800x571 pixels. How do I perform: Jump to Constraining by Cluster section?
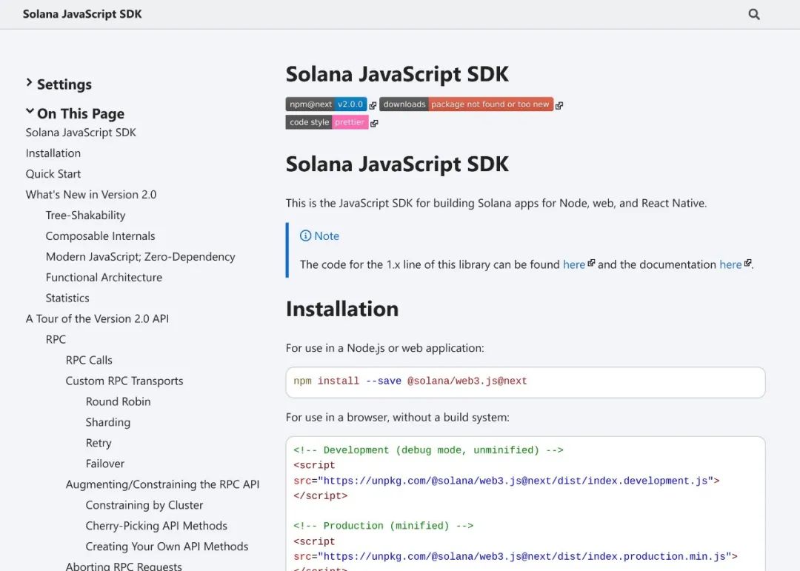coord(144,505)
